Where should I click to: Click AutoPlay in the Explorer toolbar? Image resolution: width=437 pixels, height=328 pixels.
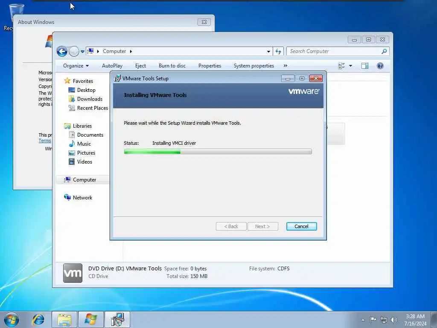point(112,66)
